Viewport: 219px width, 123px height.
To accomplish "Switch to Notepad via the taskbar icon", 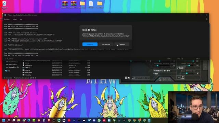I will (149, 120).
